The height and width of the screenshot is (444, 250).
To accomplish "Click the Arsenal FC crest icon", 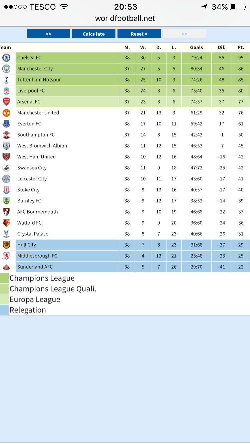I will pyautogui.click(x=6, y=102).
